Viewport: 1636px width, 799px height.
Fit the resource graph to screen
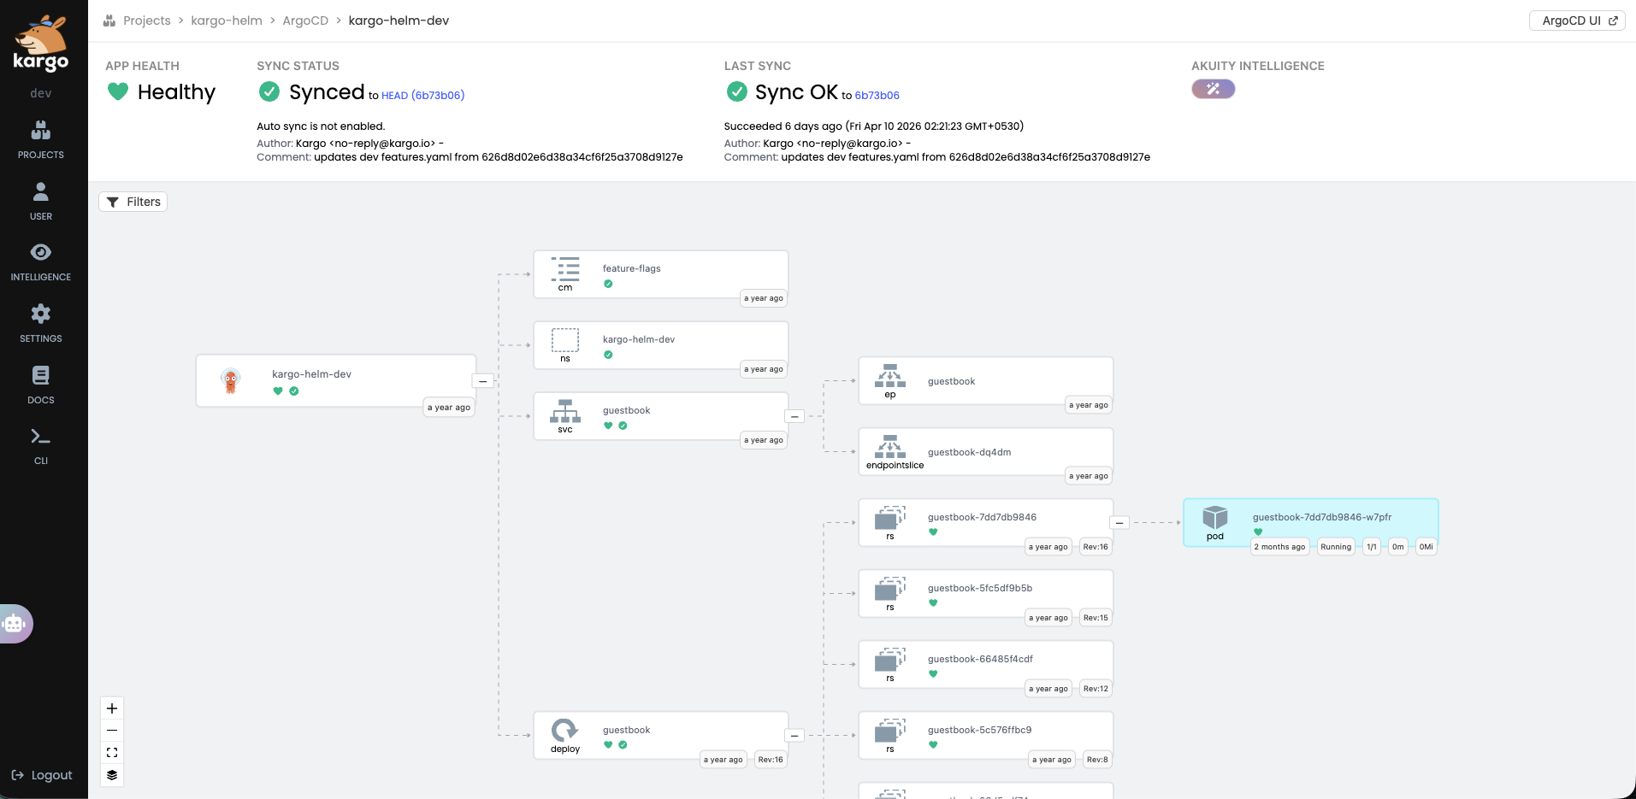[112, 753]
